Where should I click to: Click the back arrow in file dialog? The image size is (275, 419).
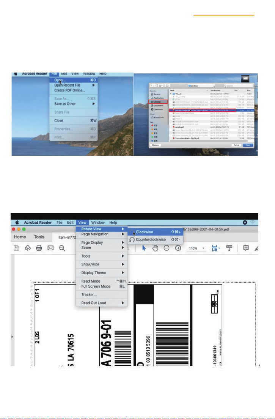coord(152,86)
